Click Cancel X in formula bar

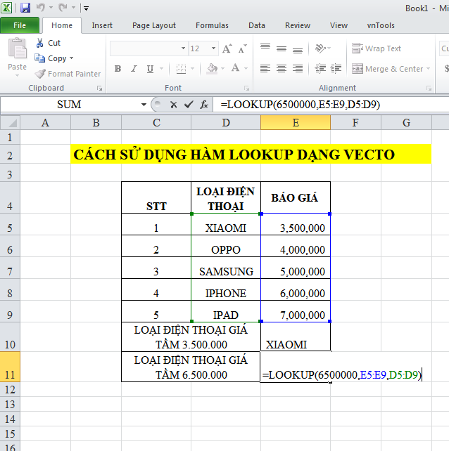174,105
